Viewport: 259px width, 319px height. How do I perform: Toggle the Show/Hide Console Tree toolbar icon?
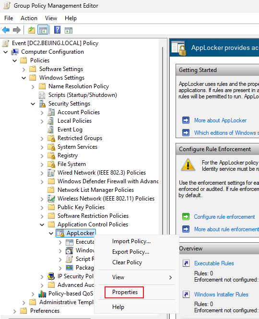[x=43, y=30]
